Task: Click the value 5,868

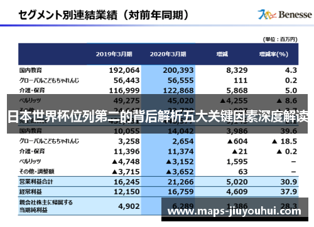Action: click(x=237, y=90)
